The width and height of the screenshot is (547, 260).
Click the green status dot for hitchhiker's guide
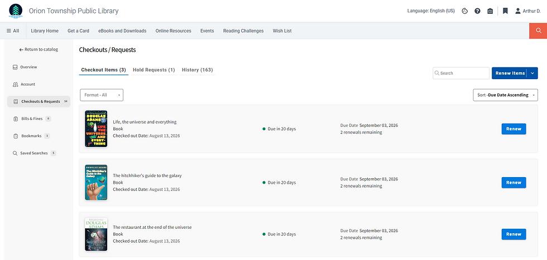(x=264, y=183)
